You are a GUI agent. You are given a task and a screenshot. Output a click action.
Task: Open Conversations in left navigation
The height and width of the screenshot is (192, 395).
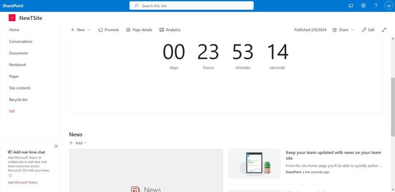20,41
